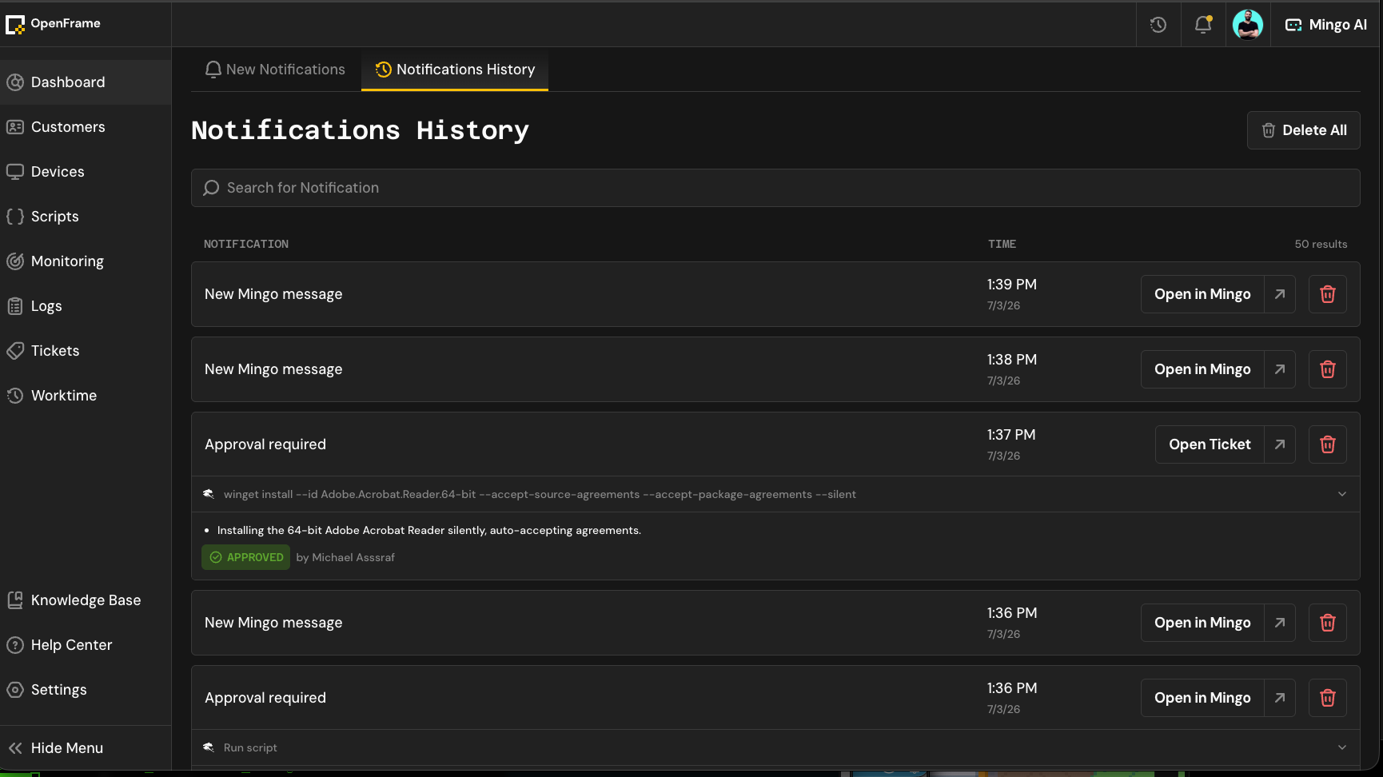Click the 'Notifications History' page heading
This screenshot has width=1383, height=777.
360,130
